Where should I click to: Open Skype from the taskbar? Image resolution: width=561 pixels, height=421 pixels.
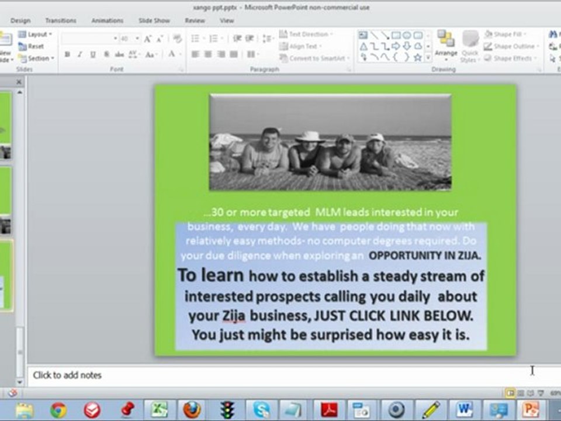(261, 410)
